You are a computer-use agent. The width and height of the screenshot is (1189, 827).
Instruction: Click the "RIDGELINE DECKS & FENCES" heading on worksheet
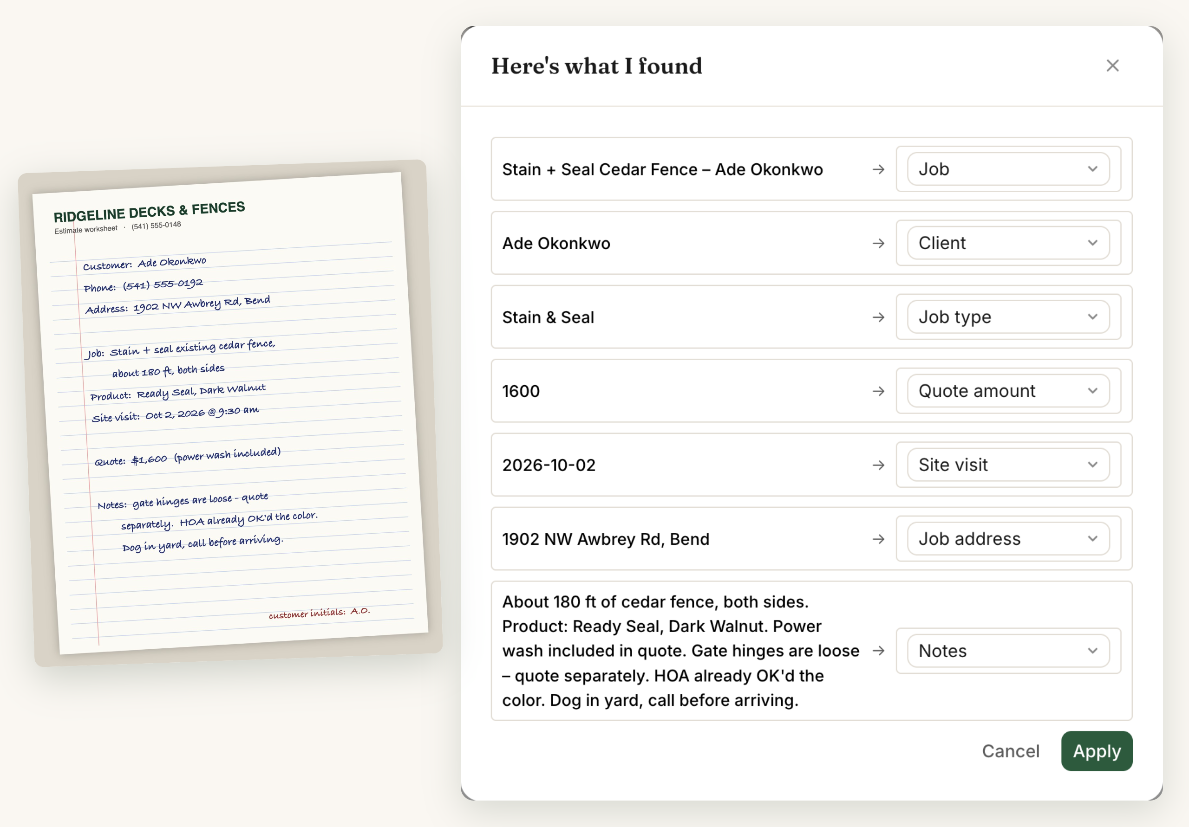pyautogui.click(x=149, y=212)
